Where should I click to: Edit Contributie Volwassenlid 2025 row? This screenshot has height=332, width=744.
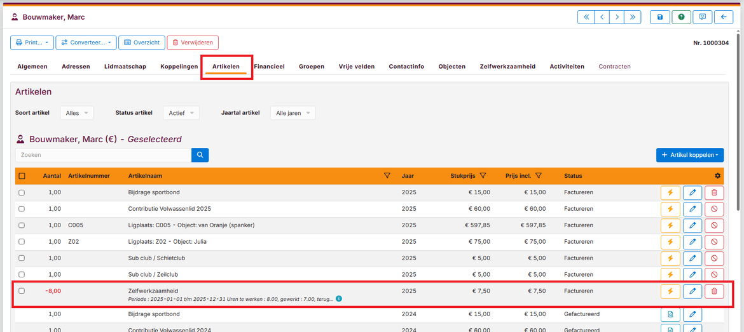[692, 209]
